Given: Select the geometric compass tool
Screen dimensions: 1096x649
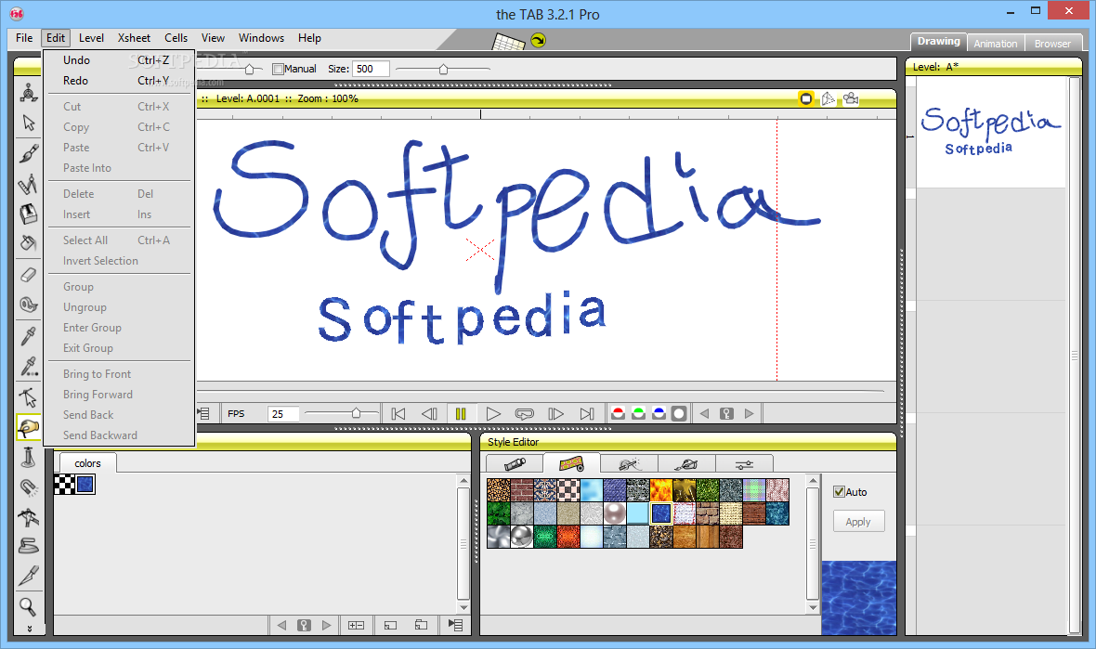Looking at the screenshot, I should [x=29, y=184].
